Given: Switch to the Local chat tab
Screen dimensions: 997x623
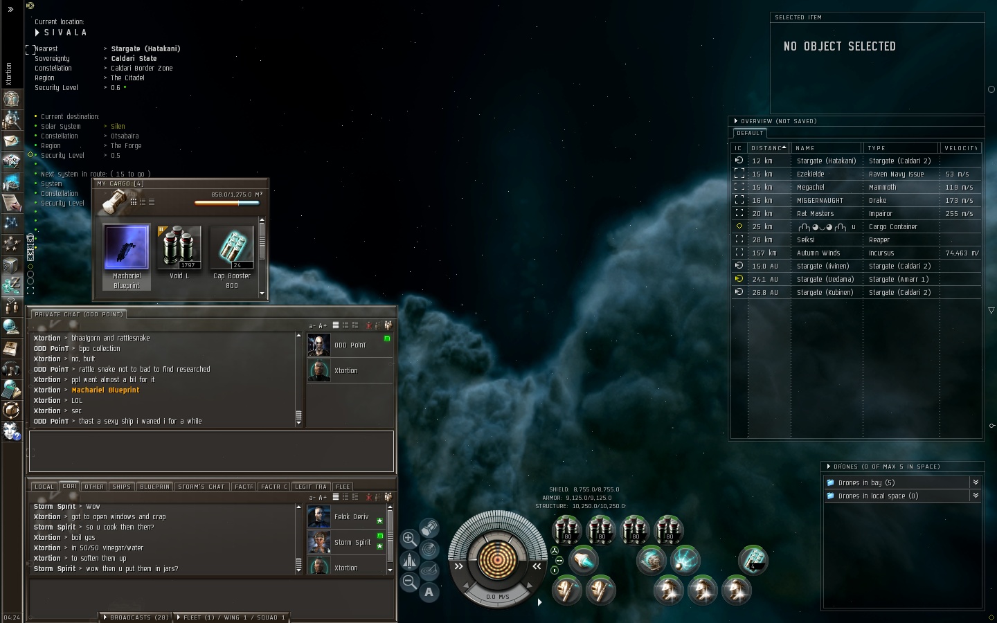Looking at the screenshot, I should pos(44,487).
